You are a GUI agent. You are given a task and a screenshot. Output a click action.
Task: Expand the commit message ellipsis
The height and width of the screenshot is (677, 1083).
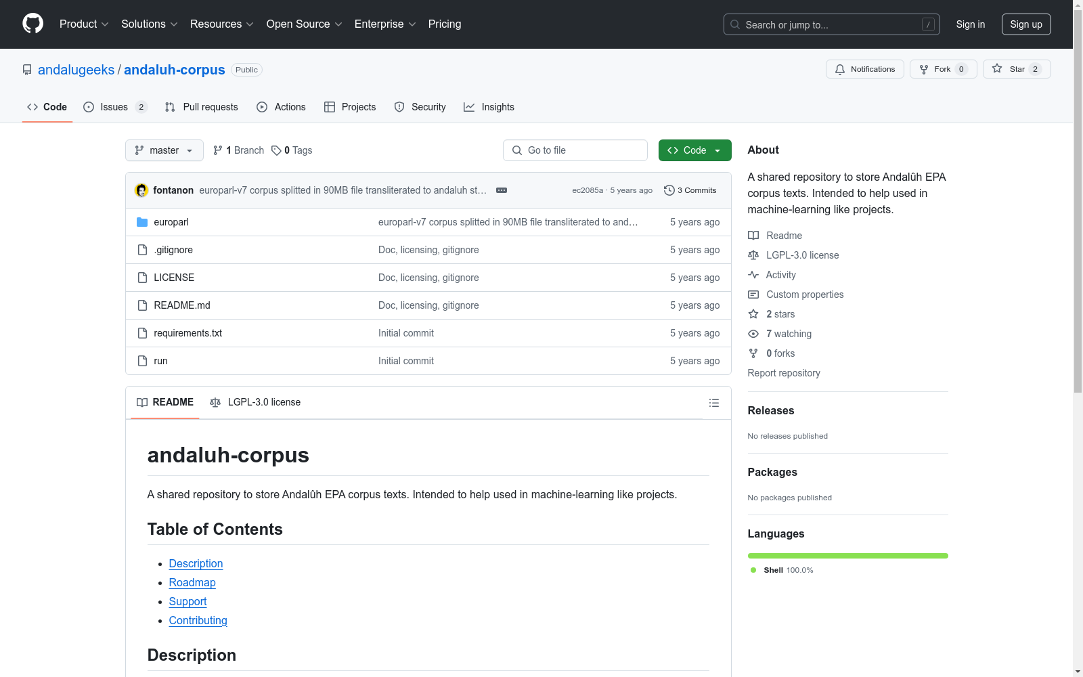coord(502,190)
